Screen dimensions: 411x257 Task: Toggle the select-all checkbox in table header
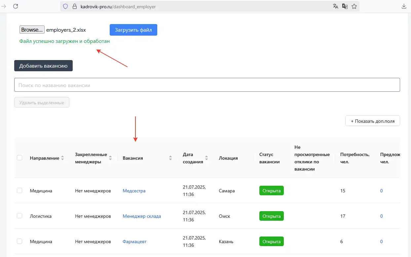[19, 158]
